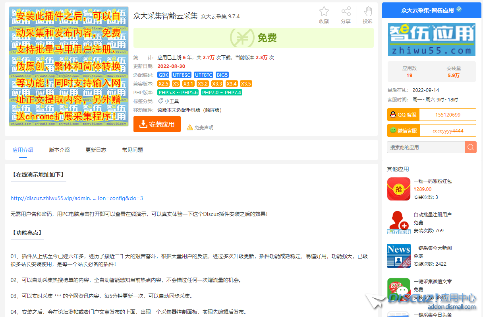The width and height of the screenshot is (483, 317).
Task: Click the orange search magnifier button
Action: [x=470, y=147]
